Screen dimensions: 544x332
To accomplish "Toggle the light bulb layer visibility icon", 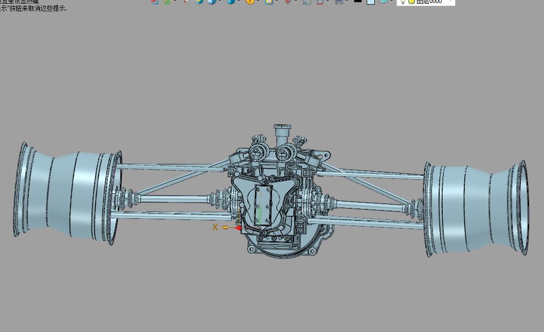I will point(403,2).
